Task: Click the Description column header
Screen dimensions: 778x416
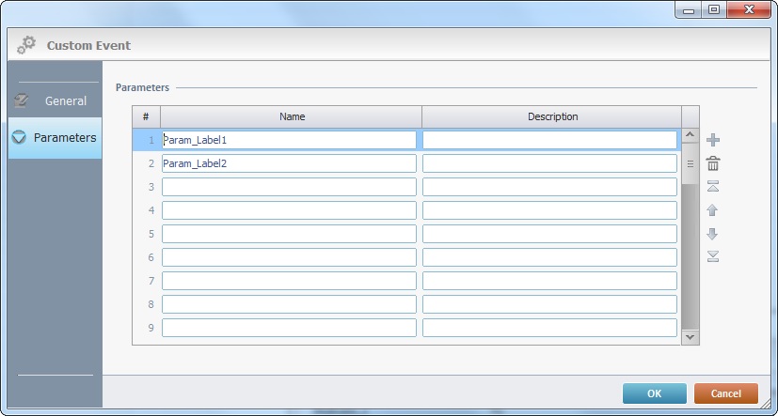Action: [x=552, y=116]
